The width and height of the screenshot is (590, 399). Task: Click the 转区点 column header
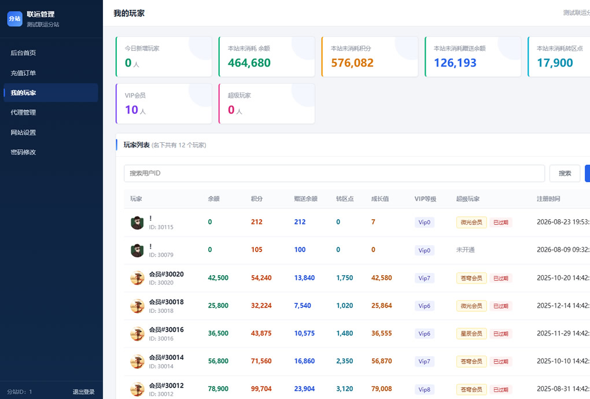[345, 199]
